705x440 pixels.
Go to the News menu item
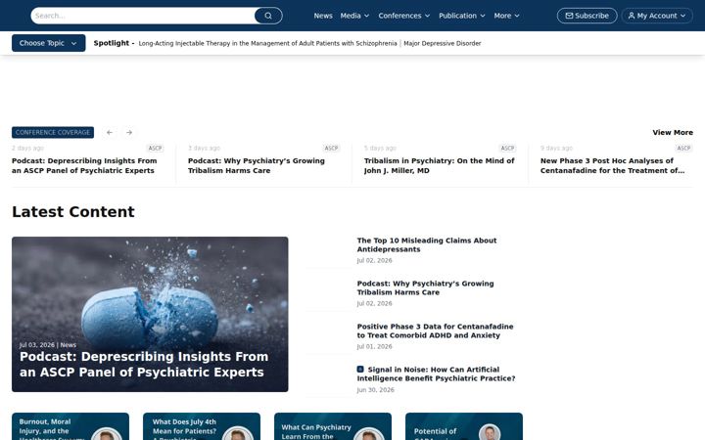click(x=323, y=16)
